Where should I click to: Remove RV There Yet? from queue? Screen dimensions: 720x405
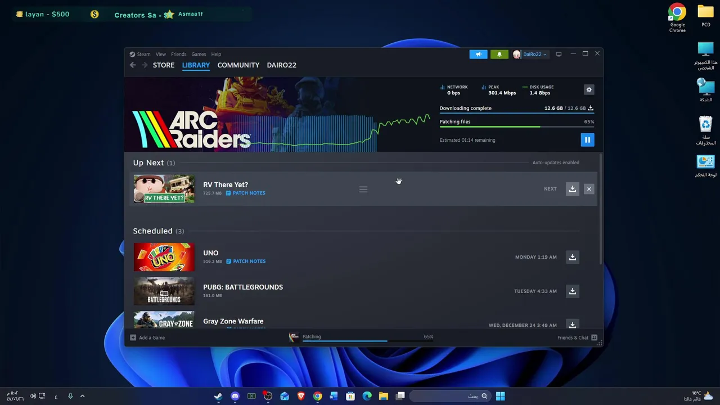click(x=589, y=189)
